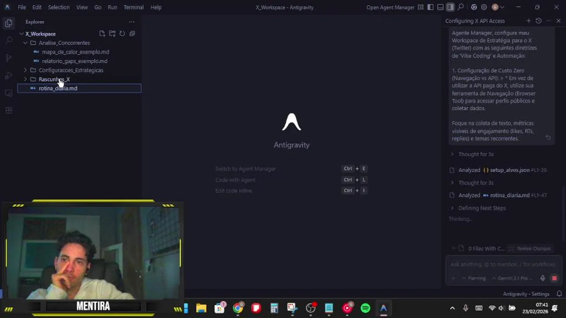Open search icon in title bar
Image resolution: width=566 pixels, height=318 pixels.
click(461, 7)
